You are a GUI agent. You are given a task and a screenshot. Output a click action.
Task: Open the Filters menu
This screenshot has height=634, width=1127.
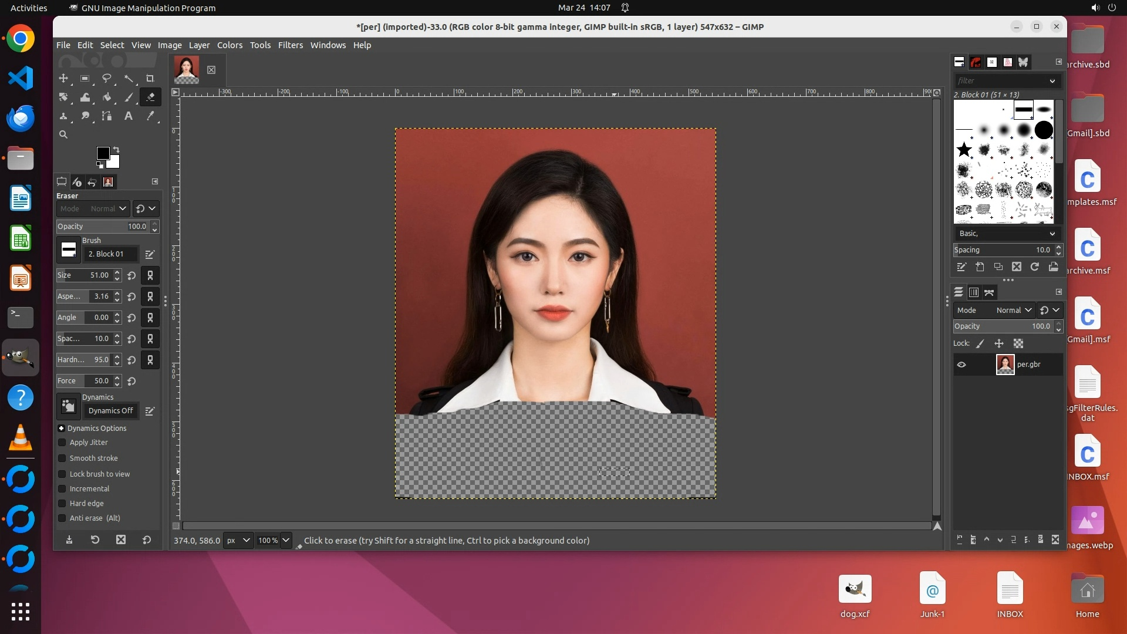click(290, 45)
